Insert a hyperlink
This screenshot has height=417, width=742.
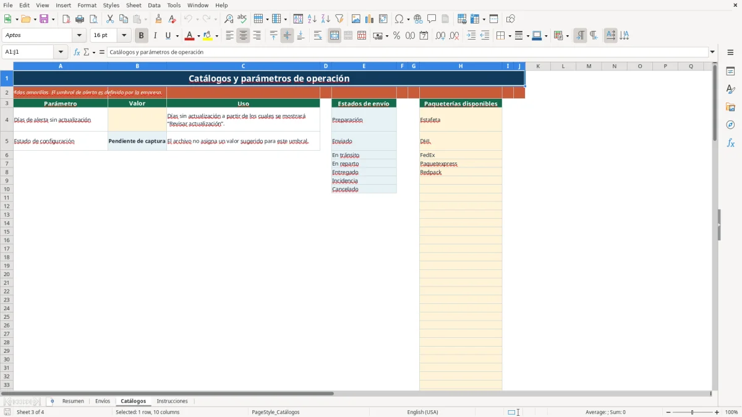point(418,19)
